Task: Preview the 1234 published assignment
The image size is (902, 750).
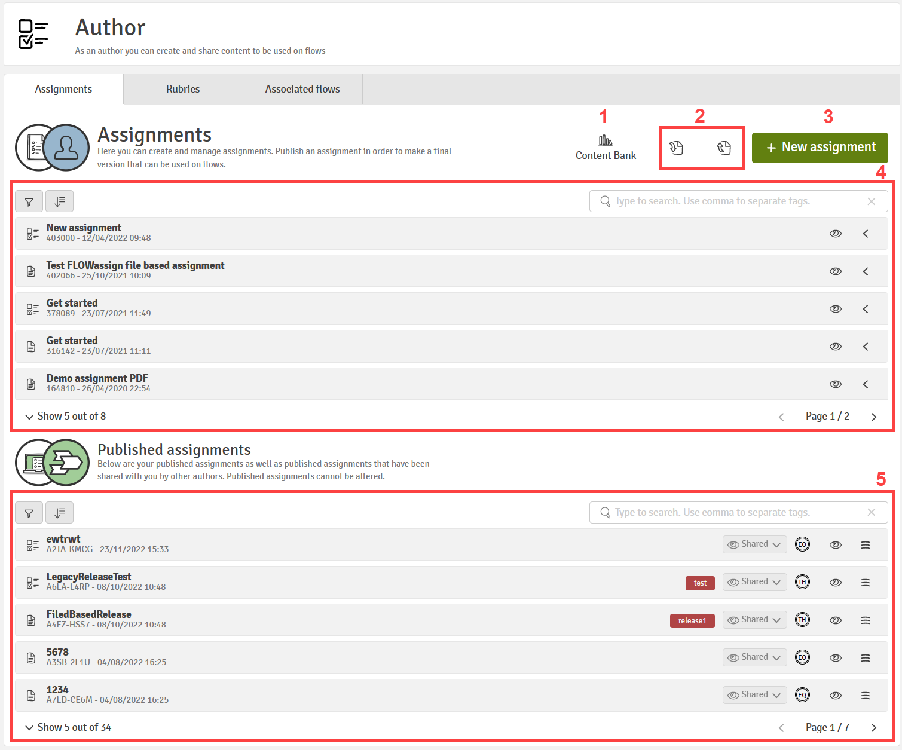Action: 836,696
